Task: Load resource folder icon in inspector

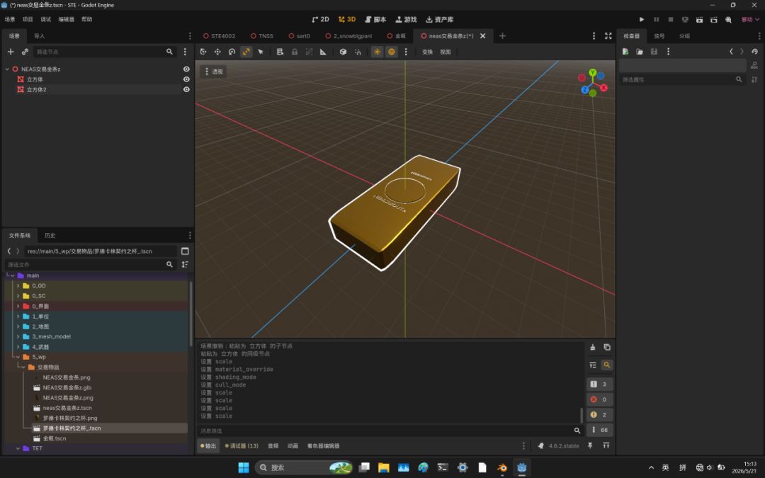Action: [x=640, y=52]
